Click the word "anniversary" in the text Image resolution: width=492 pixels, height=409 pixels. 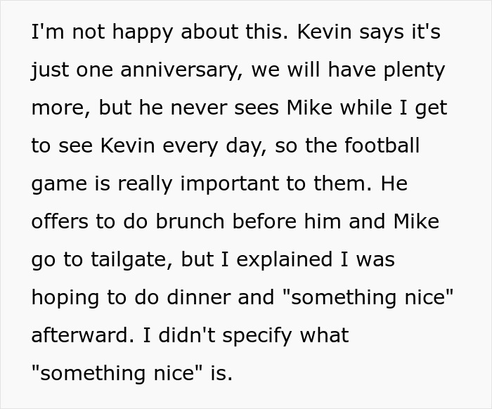[x=176, y=70]
